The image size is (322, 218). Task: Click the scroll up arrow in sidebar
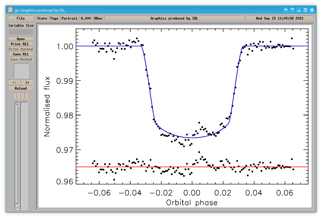(x=17, y=104)
